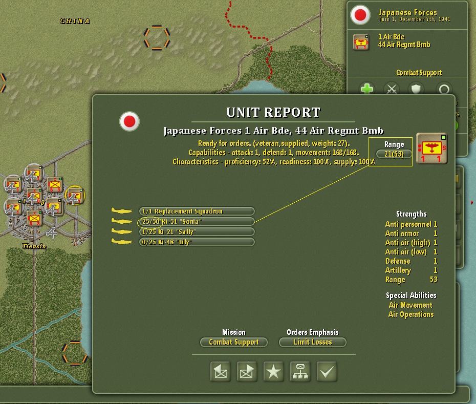The width and height of the screenshot is (476, 404).
Task: Click "Anti air (low) 1" strength entry
Action: coord(411,252)
